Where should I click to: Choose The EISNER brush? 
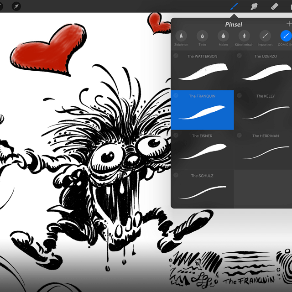pyautogui.click(x=202, y=150)
